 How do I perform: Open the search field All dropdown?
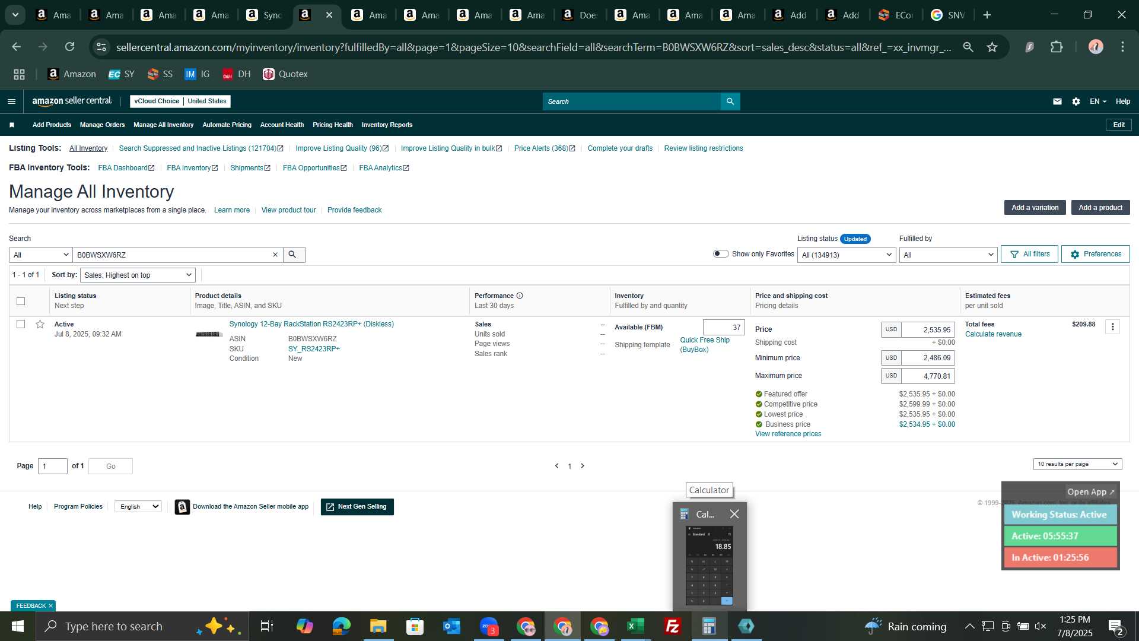[40, 255]
